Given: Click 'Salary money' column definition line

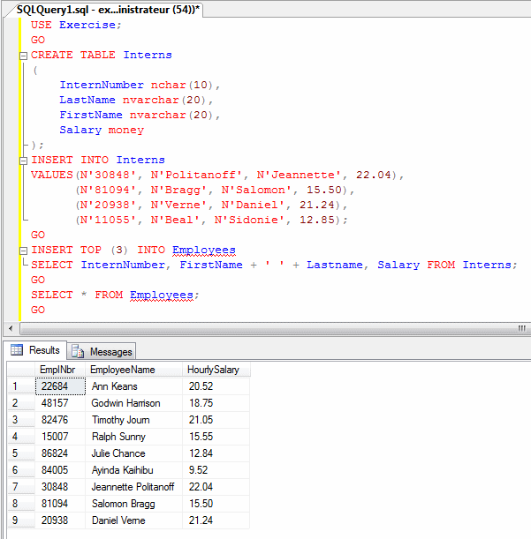Looking at the screenshot, I should [x=102, y=130].
